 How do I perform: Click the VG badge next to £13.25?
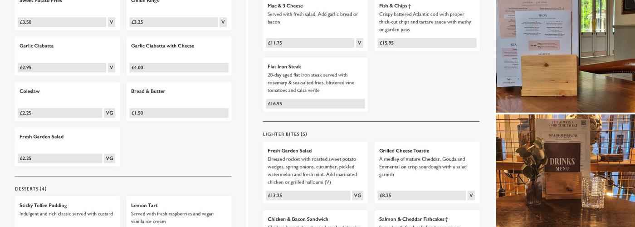[357, 196]
